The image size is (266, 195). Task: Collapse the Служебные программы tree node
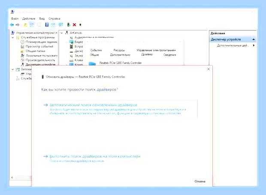(x=13, y=37)
